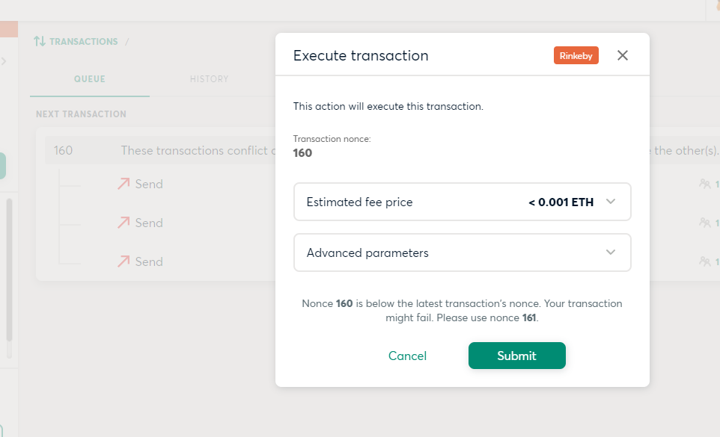Click the Transactions up-down arrows icon

point(40,42)
